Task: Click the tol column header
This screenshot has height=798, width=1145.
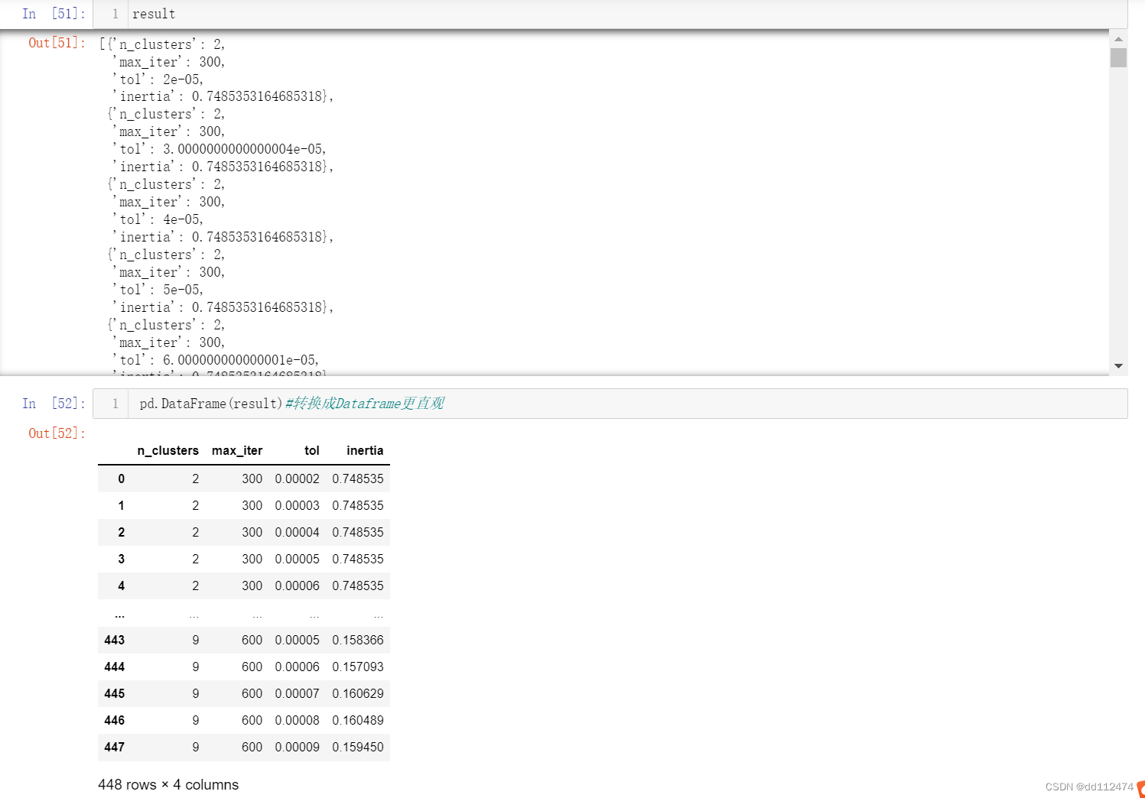Action: (x=312, y=451)
